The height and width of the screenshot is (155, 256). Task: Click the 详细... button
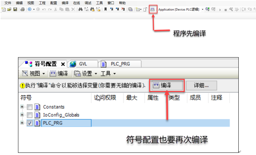point(201,85)
